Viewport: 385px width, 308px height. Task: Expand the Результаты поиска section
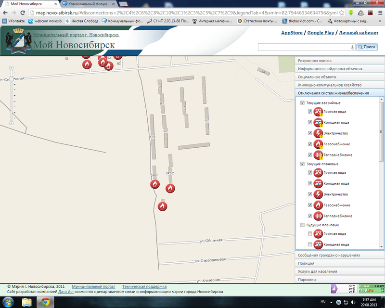click(340, 61)
